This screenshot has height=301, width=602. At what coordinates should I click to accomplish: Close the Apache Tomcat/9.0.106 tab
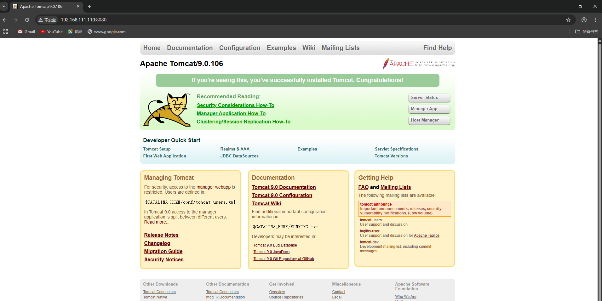[78, 6]
